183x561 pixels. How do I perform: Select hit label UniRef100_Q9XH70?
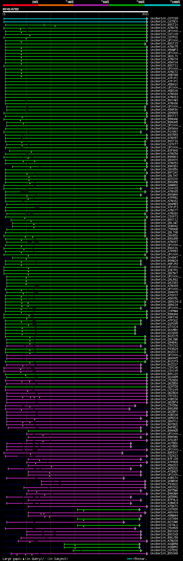[x=164, y=160]
